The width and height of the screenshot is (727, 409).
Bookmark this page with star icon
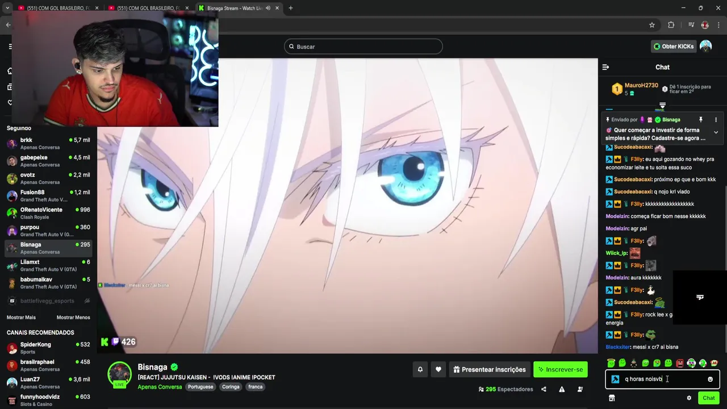[652, 25]
